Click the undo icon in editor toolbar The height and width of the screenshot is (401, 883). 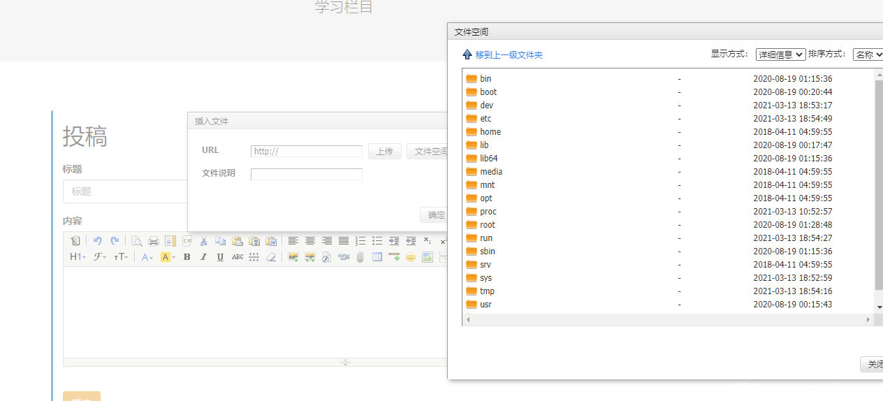coord(98,241)
